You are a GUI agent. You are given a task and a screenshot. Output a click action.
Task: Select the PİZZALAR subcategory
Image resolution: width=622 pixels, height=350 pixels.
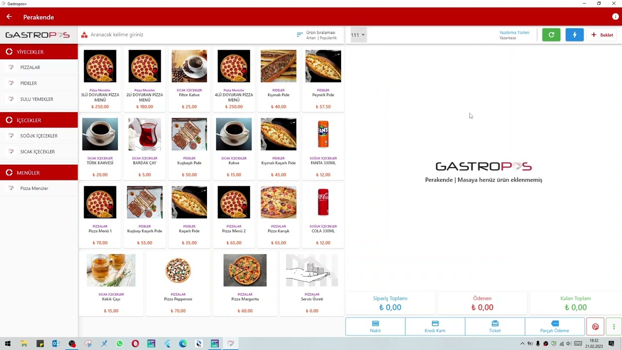pyautogui.click(x=39, y=67)
